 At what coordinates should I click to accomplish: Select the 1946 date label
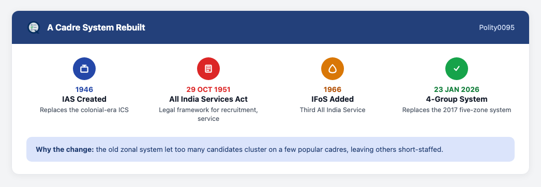84,89
